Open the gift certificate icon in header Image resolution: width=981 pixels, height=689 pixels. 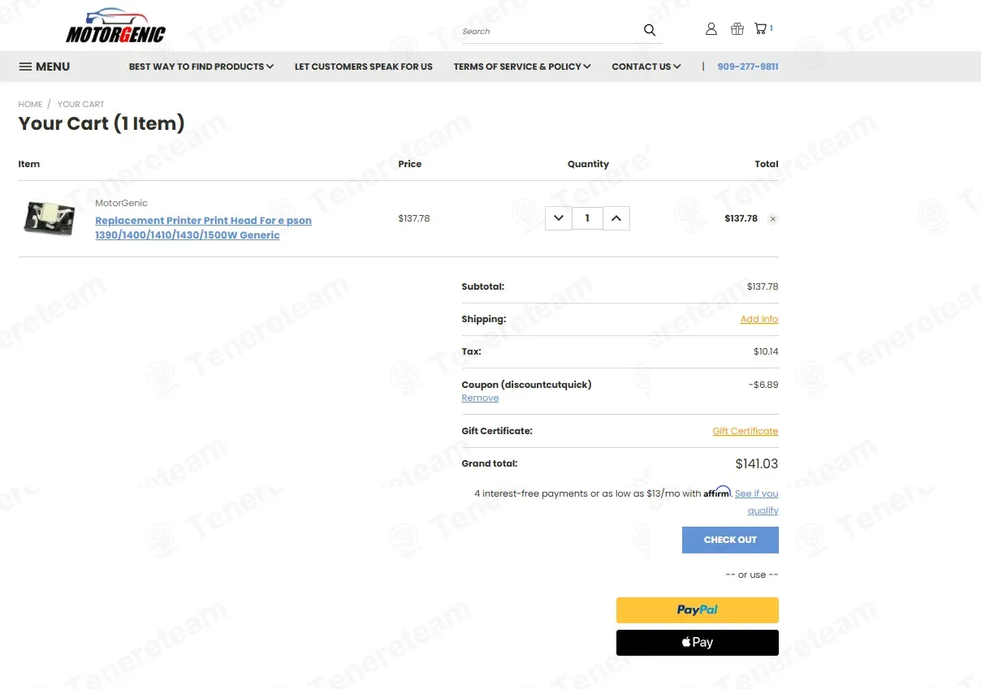click(737, 28)
